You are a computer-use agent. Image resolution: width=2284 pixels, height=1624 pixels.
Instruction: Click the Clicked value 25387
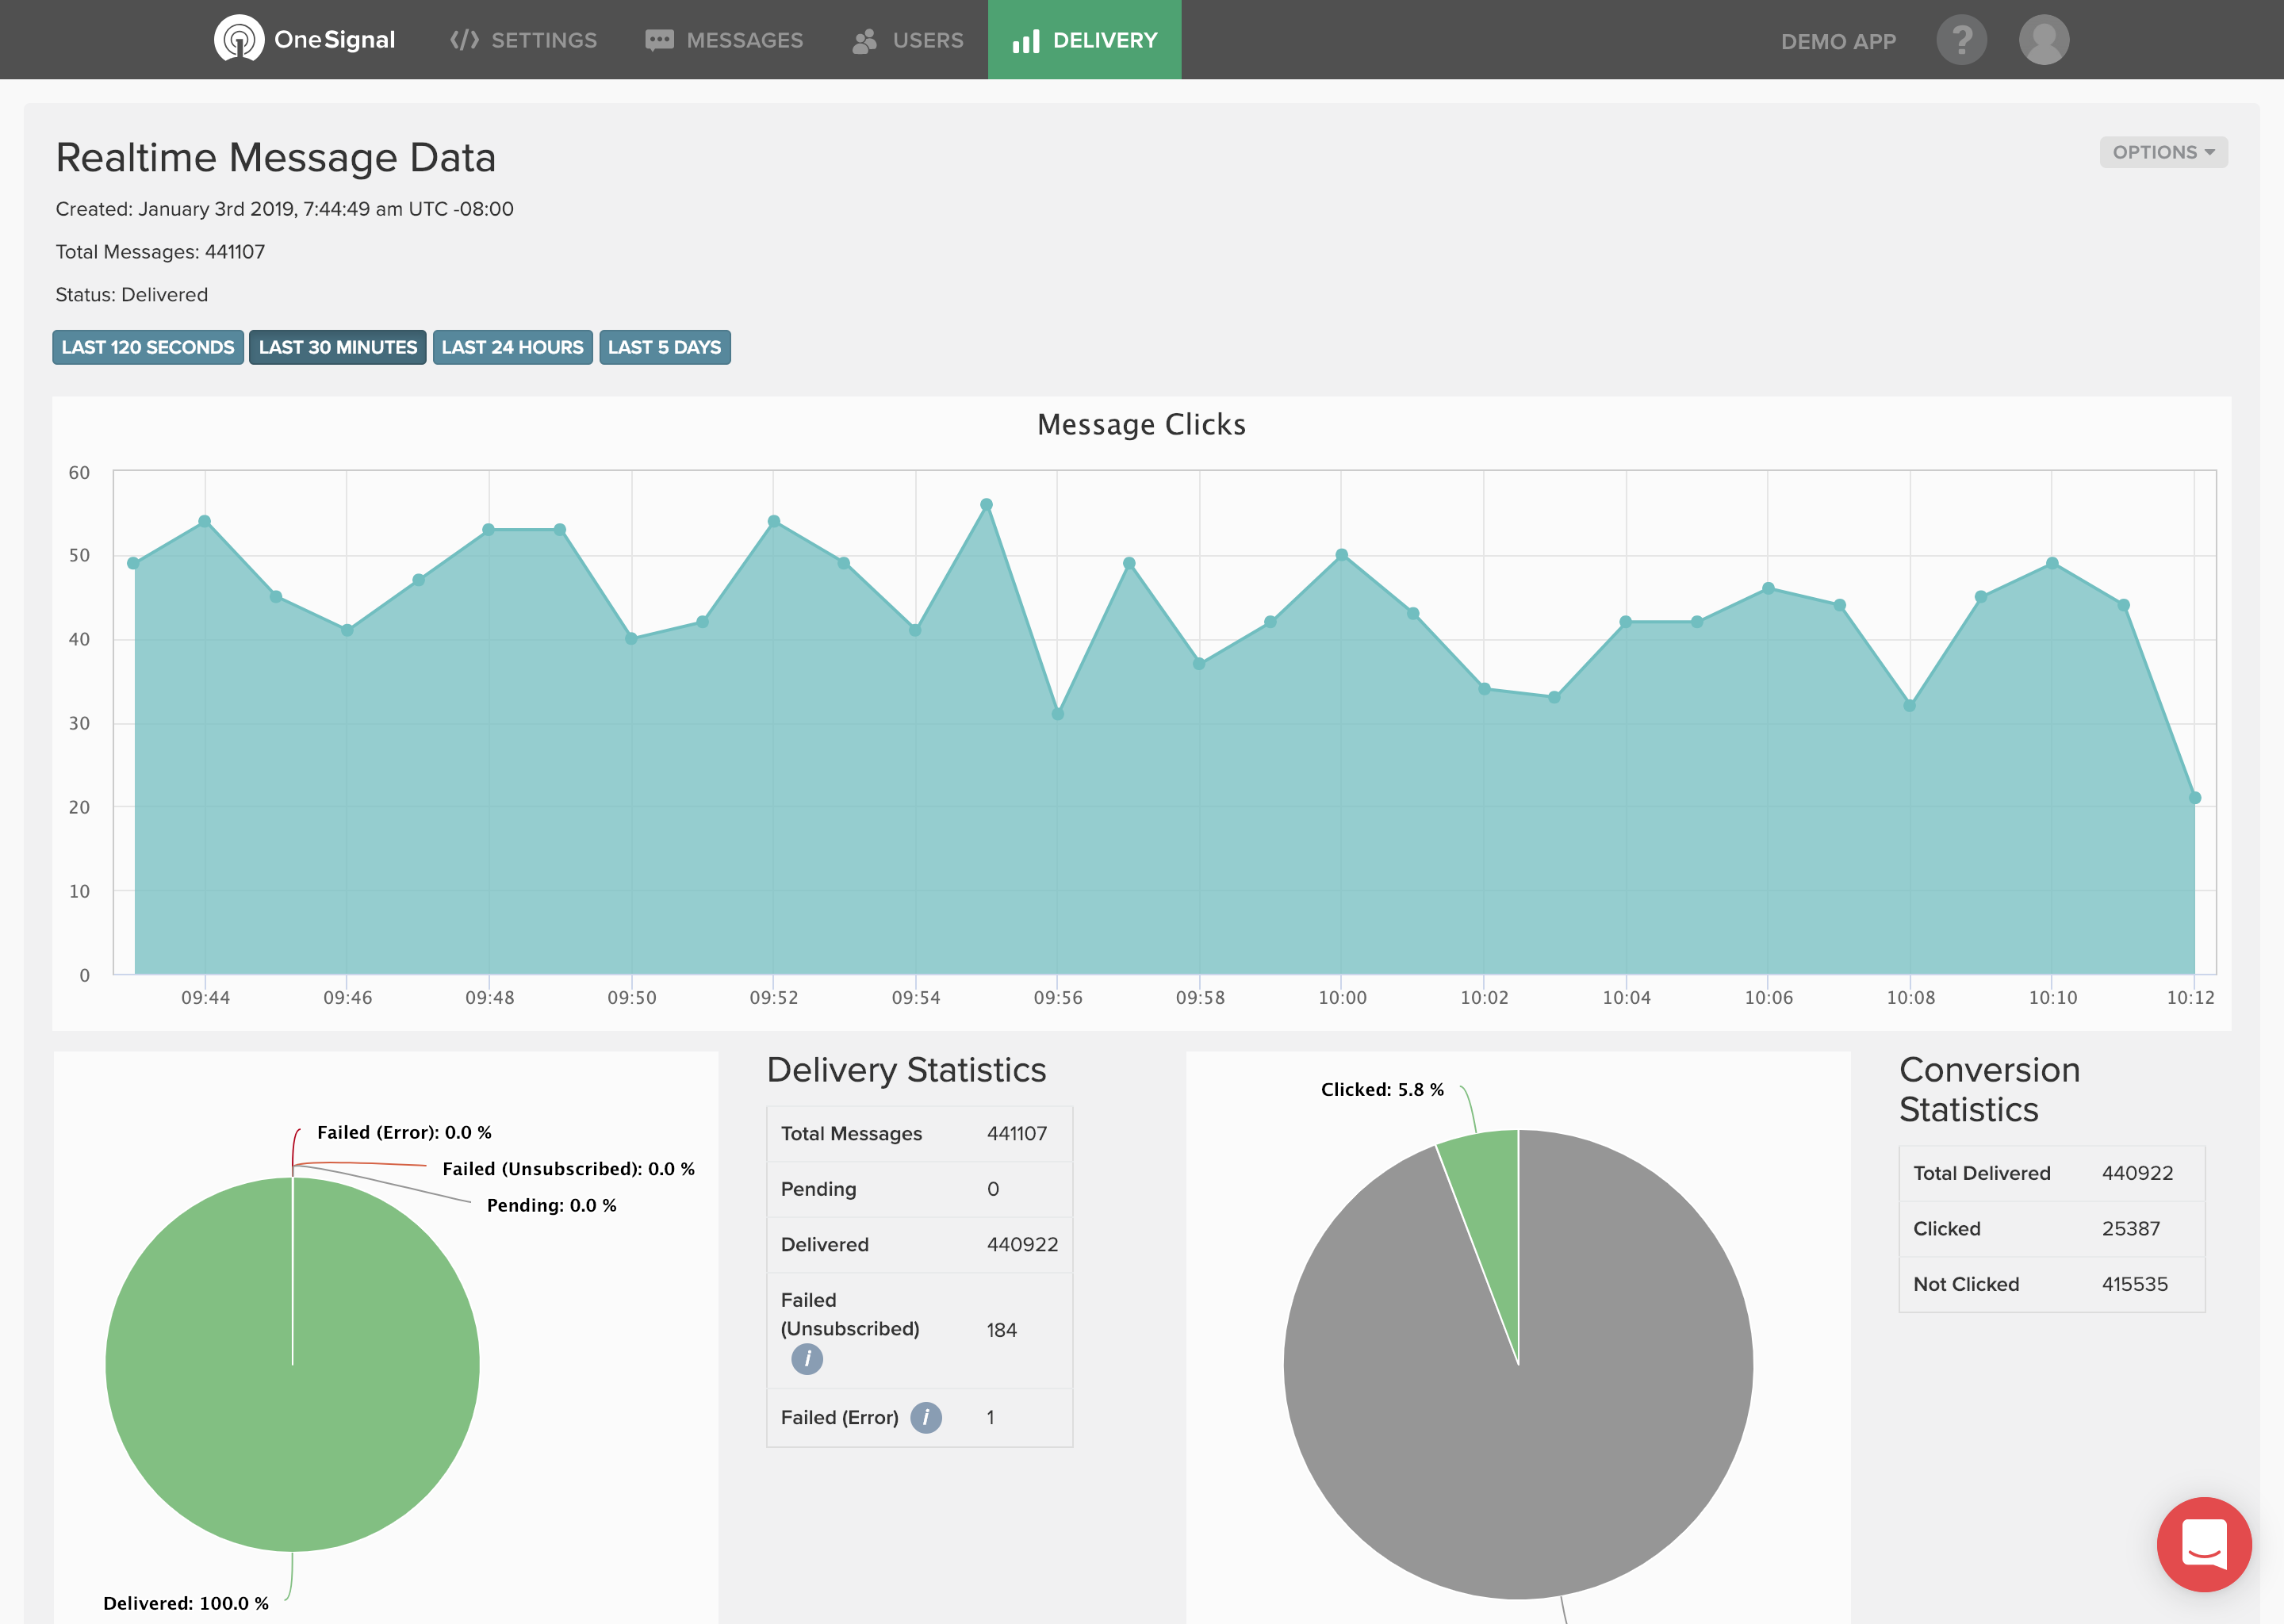2131,1228
